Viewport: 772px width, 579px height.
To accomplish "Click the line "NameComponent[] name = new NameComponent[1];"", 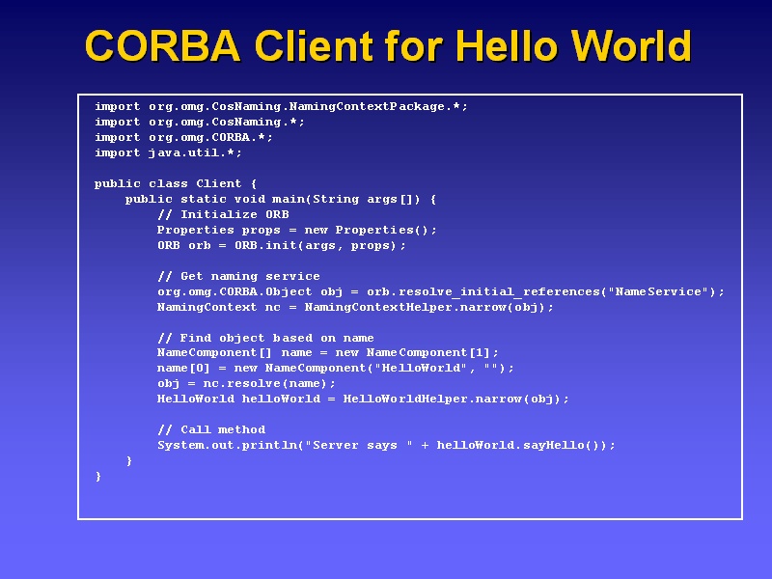I will click(x=327, y=353).
